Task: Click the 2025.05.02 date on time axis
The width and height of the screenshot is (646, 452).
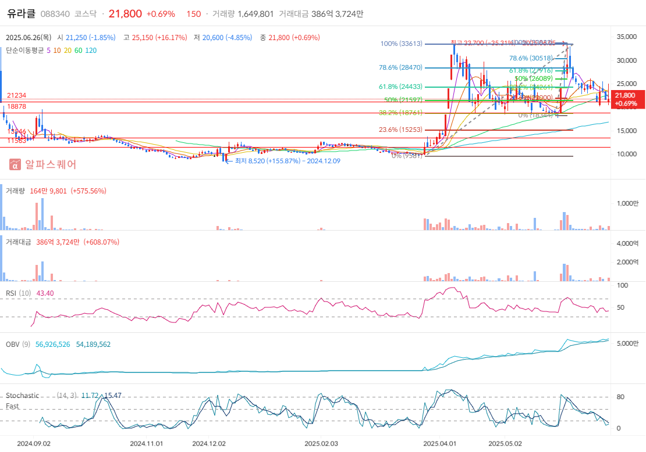Action: pos(505,444)
